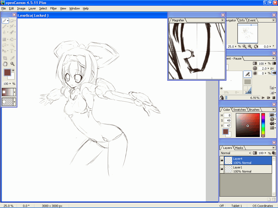Select the Hand pan tool
This screenshot has height=208, width=278.
(x=5, y=64)
